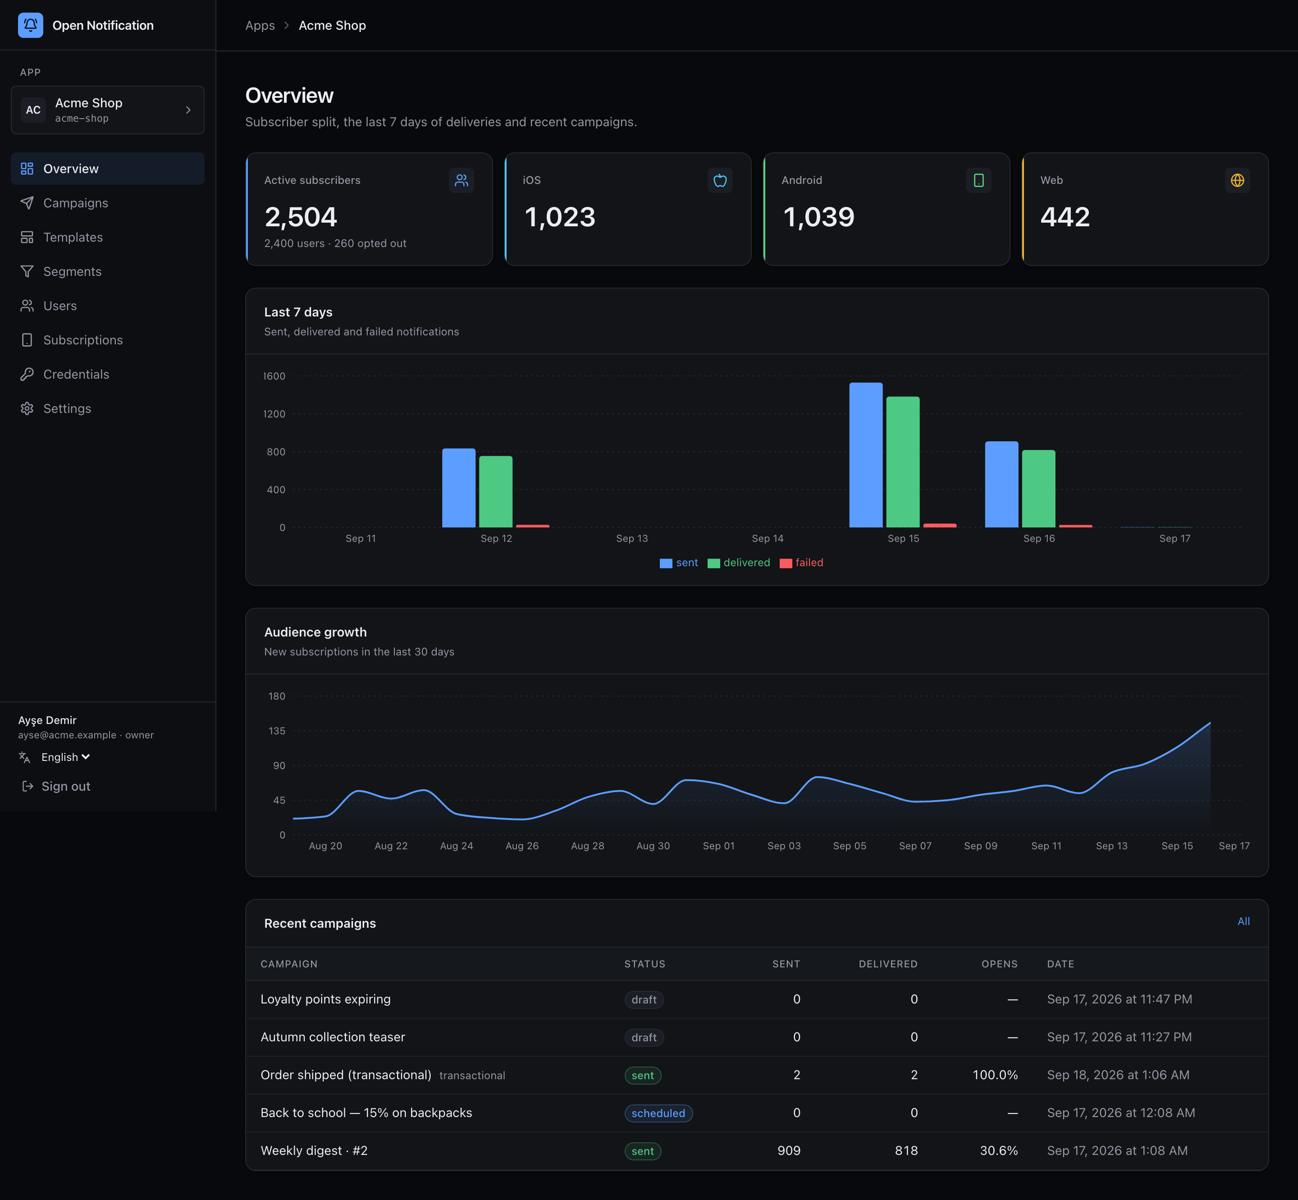Click the Overview grid icon in sidebar
Screen dimensions: 1298x1200
tap(27, 169)
